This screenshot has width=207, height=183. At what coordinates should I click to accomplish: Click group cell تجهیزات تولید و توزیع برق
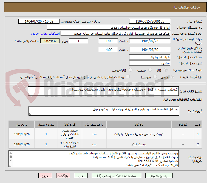70,144
